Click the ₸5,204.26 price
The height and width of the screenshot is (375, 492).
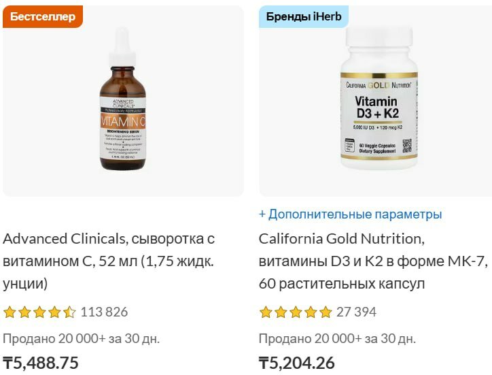point(296,363)
